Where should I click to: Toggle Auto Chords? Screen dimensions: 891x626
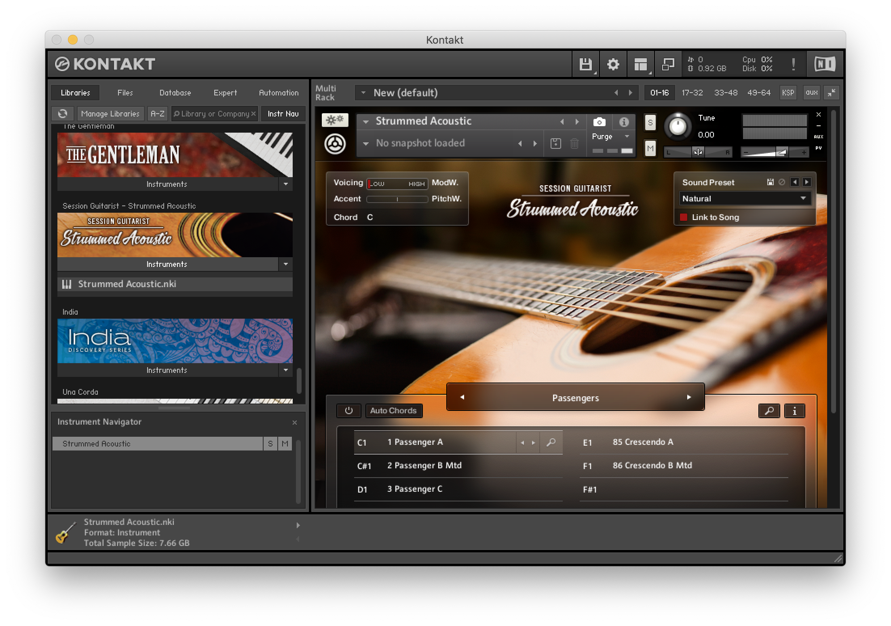pos(393,411)
